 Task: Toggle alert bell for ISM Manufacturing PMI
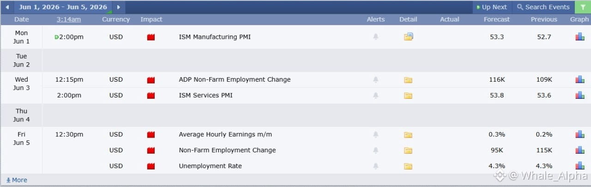click(376, 37)
